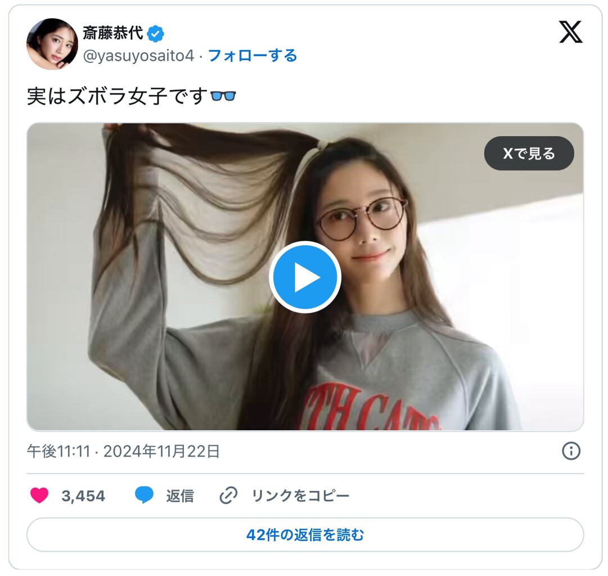Click the Xで見る button
608x576 pixels.
[529, 153]
